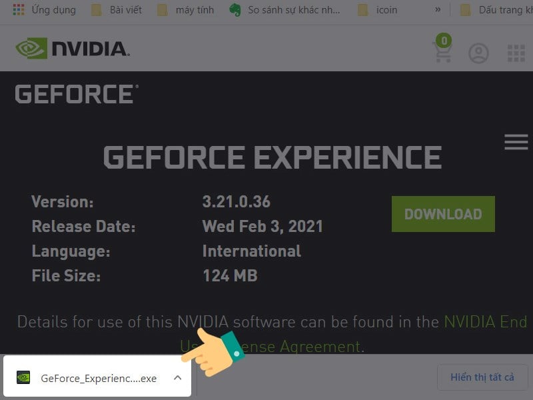This screenshot has width=533, height=400.
Task: Open the user account profile icon
Action: tap(478, 53)
